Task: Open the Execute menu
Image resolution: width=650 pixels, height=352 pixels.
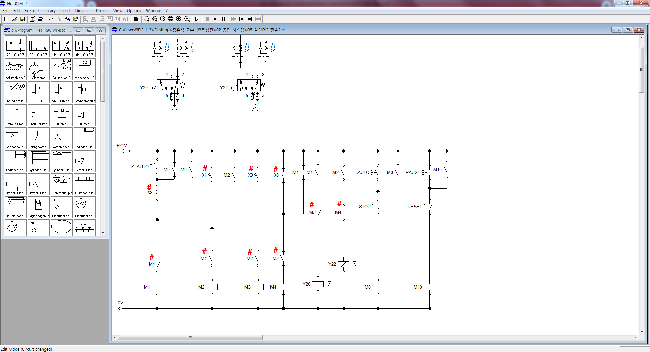Action: 31,10
